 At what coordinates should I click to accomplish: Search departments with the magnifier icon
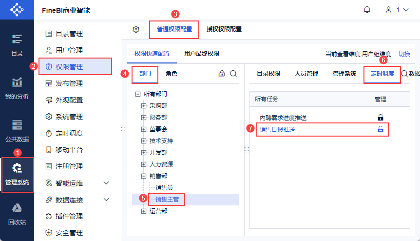(233, 74)
